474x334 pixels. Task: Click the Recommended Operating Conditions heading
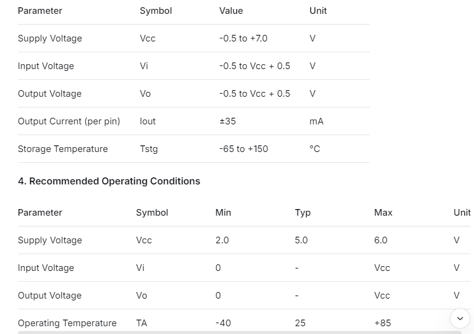(109, 181)
